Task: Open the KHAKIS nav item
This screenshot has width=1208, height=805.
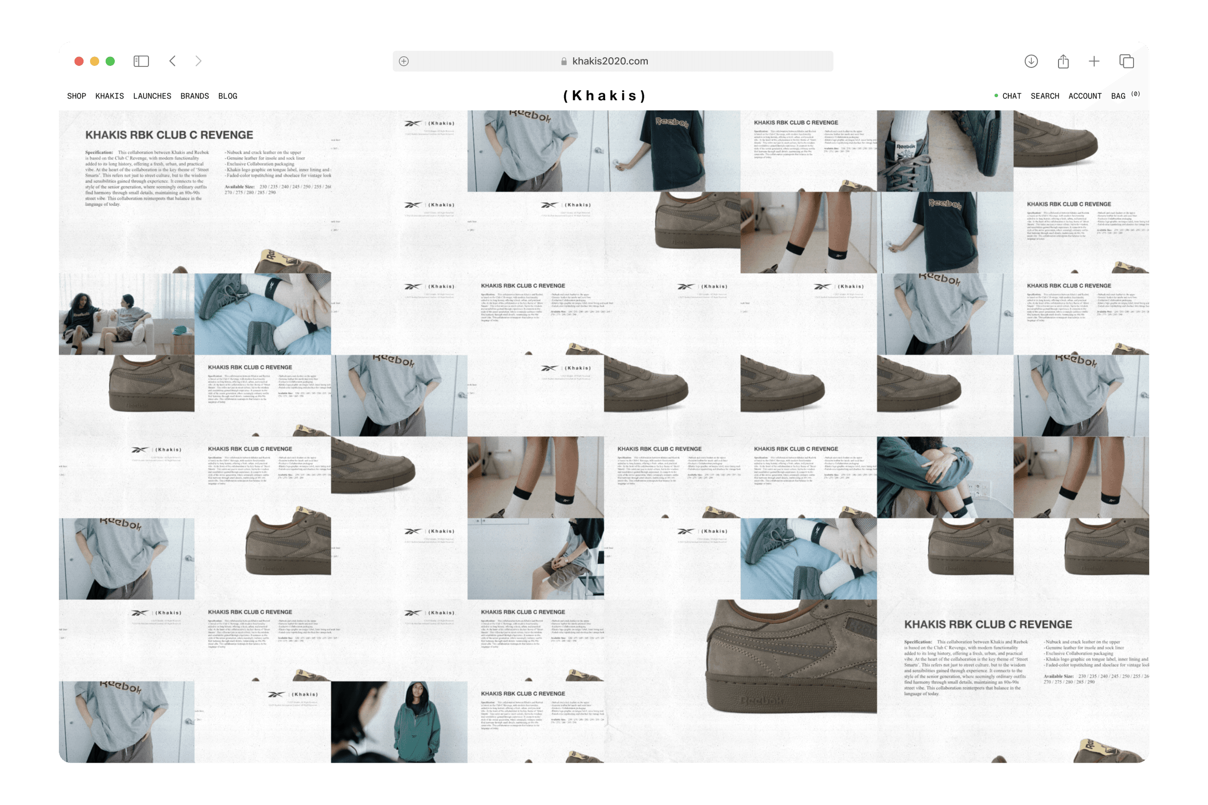Action: pyautogui.click(x=109, y=96)
